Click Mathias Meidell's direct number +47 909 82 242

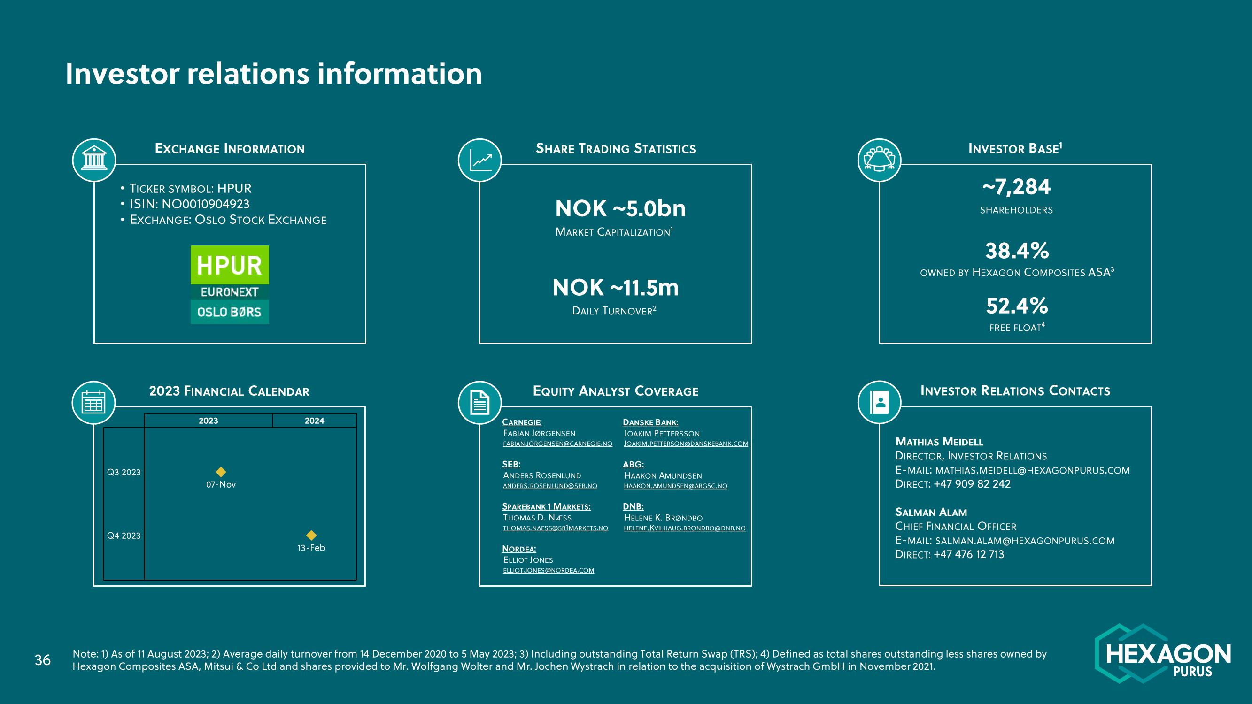pyautogui.click(x=972, y=484)
